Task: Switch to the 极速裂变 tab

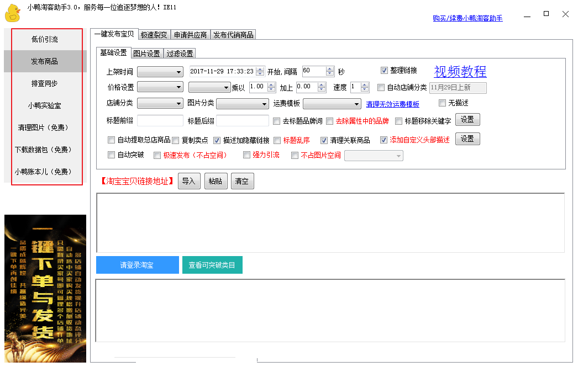Action: point(154,34)
